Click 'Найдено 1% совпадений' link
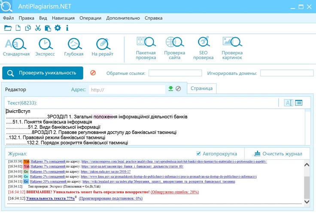The height and width of the screenshot is (214, 316). coord(47,172)
